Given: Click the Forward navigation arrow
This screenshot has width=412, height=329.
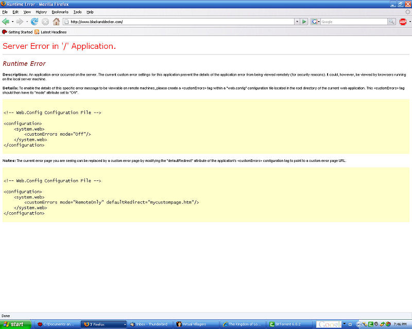Looking at the screenshot, I should point(20,22).
